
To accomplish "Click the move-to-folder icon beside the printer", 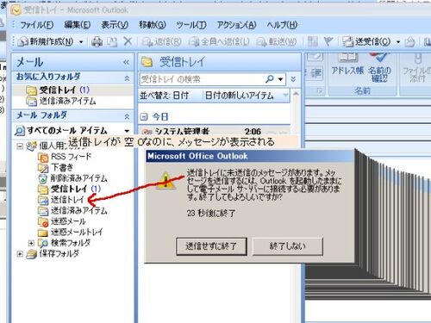I will (x=112, y=42).
